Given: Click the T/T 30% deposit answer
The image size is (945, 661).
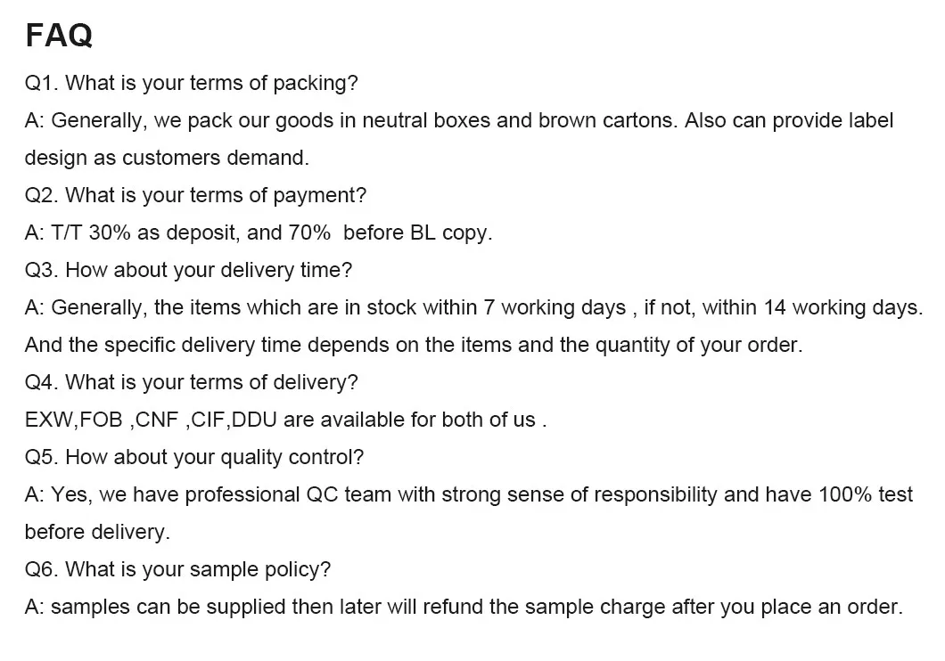Looking at the screenshot, I should tap(259, 233).
